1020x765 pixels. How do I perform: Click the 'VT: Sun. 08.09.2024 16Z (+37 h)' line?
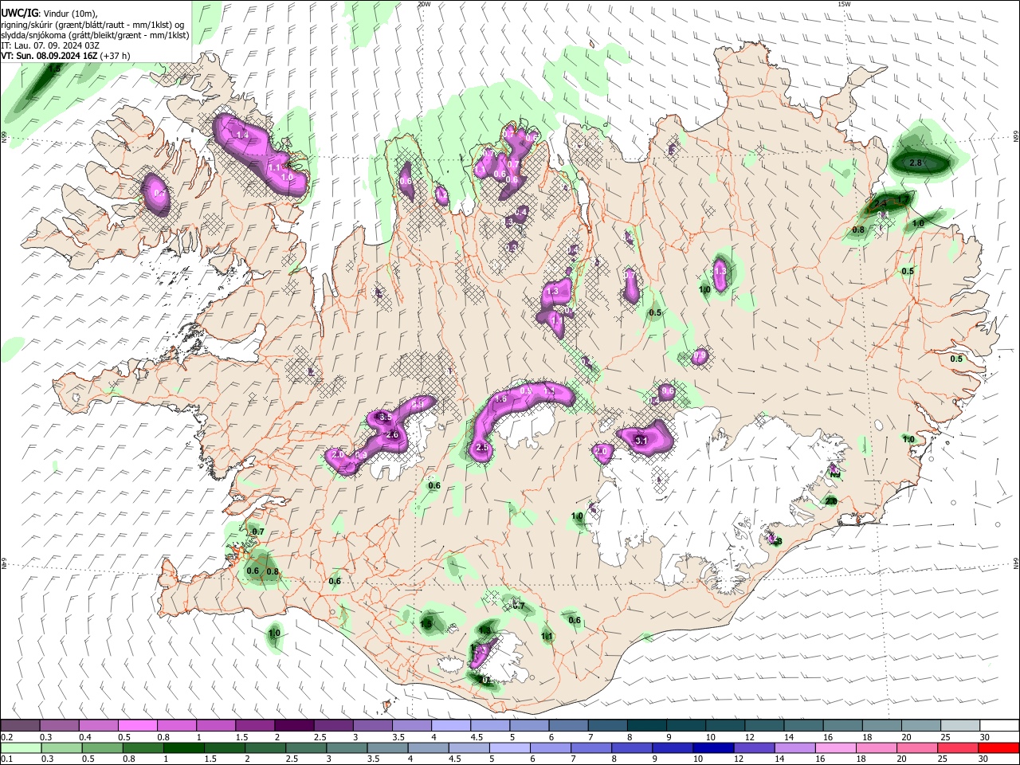pyautogui.click(x=65, y=56)
